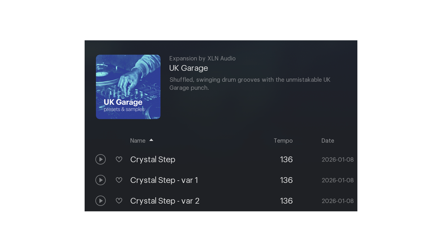Click the Name sort arrow indicator
Image resolution: width=442 pixels, height=252 pixels.
pos(151,140)
